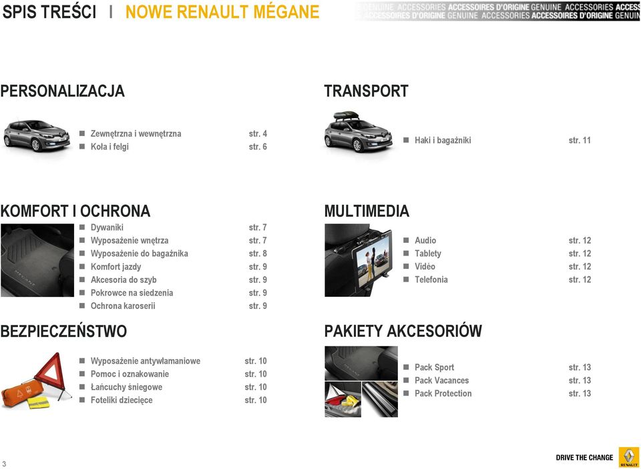Viewport: 641px width, 469px height.
Task: Click the warning triangle safety kit image
Action: [x=36, y=381]
